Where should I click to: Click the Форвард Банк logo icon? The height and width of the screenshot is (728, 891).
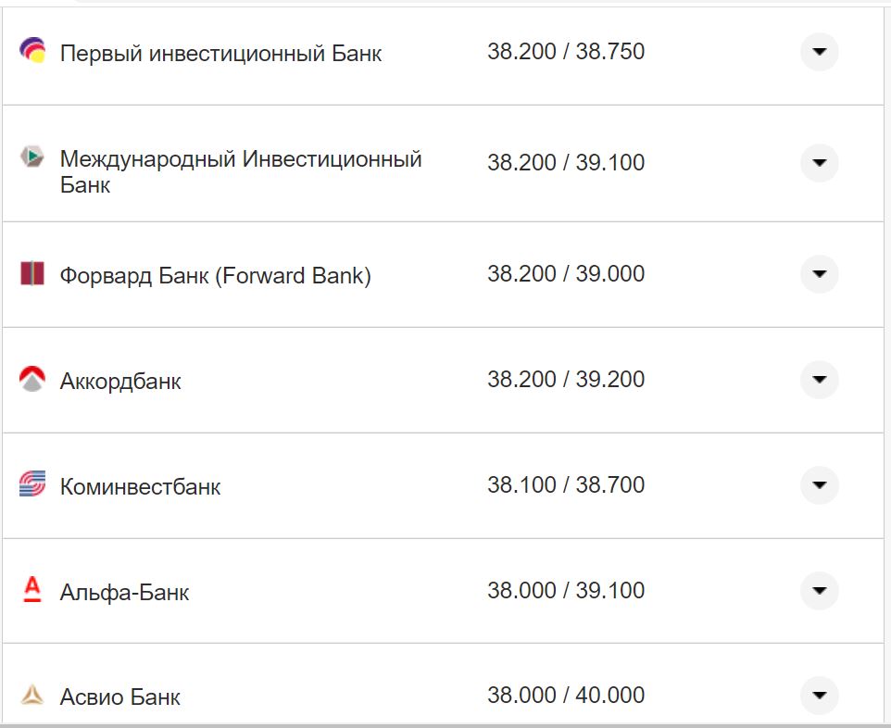coord(31,274)
